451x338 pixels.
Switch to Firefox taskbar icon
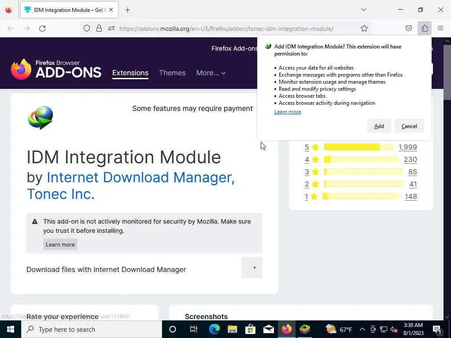[287, 329]
